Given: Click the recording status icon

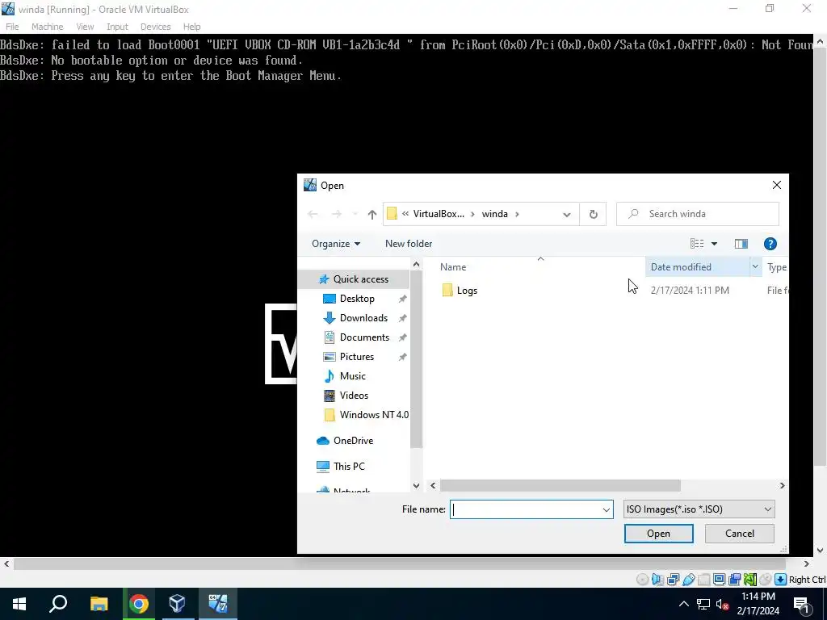Looking at the screenshot, I should (735, 580).
